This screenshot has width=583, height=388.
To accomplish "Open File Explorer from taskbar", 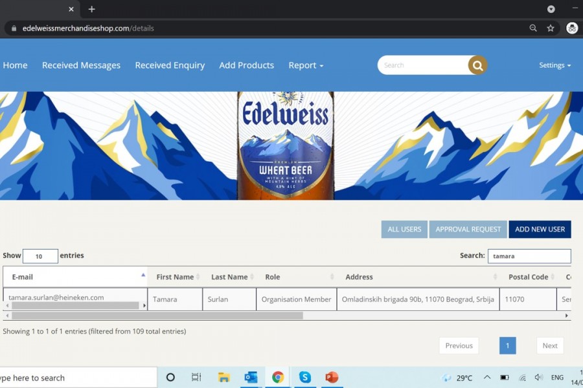I will [224, 378].
